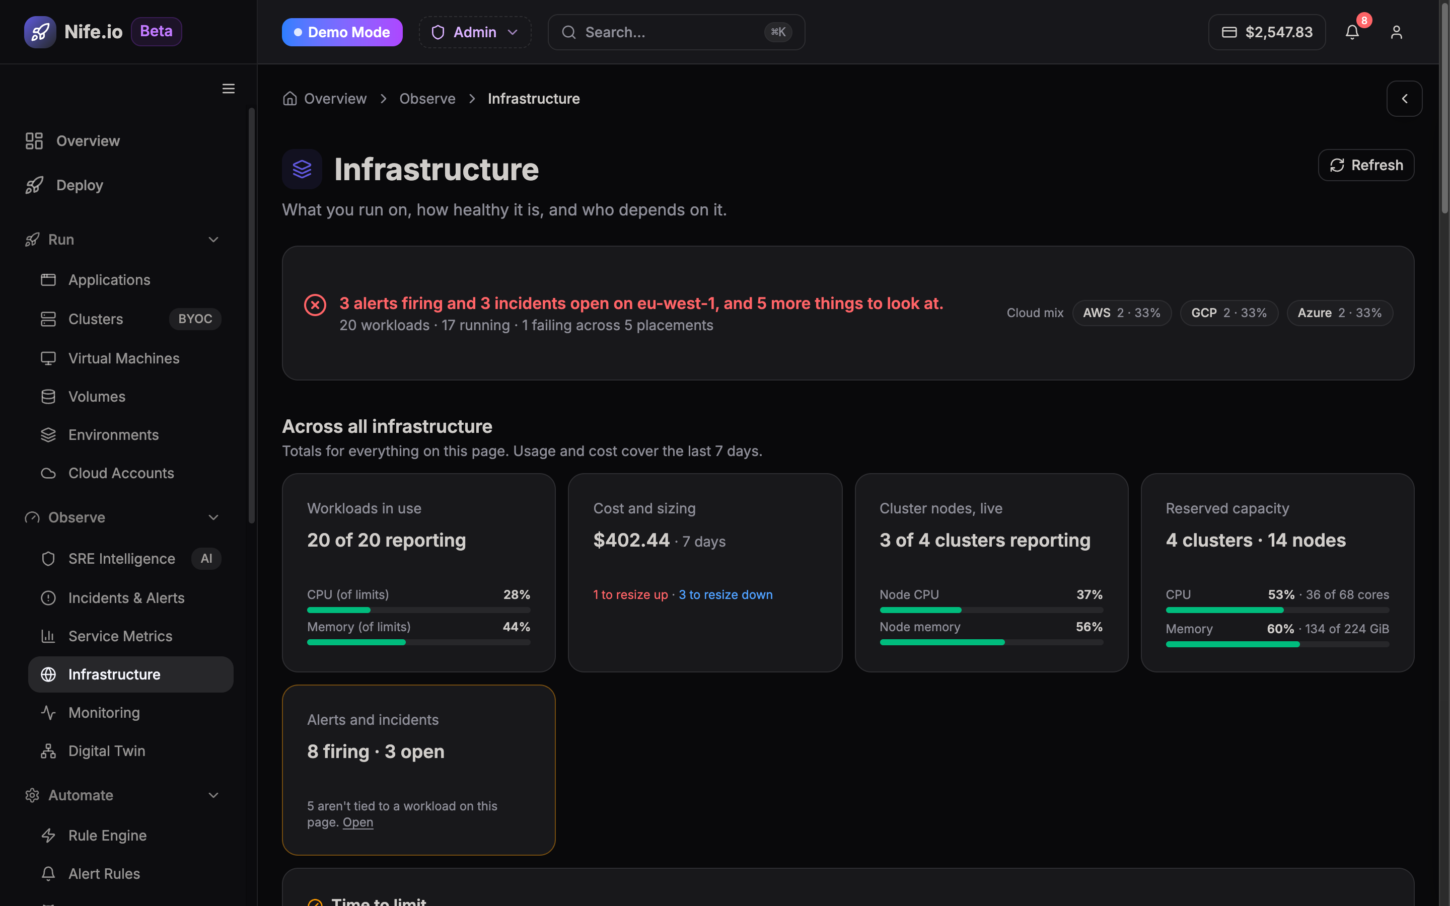Collapse sidebar using hamburger menu icon
The height and width of the screenshot is (906, 1450).
click(x=228, y=89)
